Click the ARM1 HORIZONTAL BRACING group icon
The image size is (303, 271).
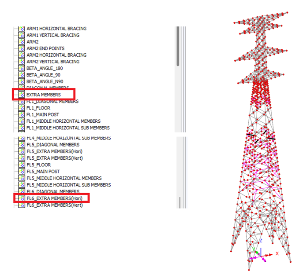[x=21, y=29]
